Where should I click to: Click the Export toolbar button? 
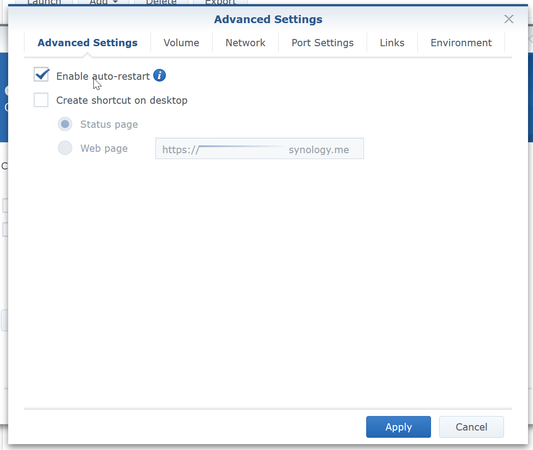click(x=220, y=2)
